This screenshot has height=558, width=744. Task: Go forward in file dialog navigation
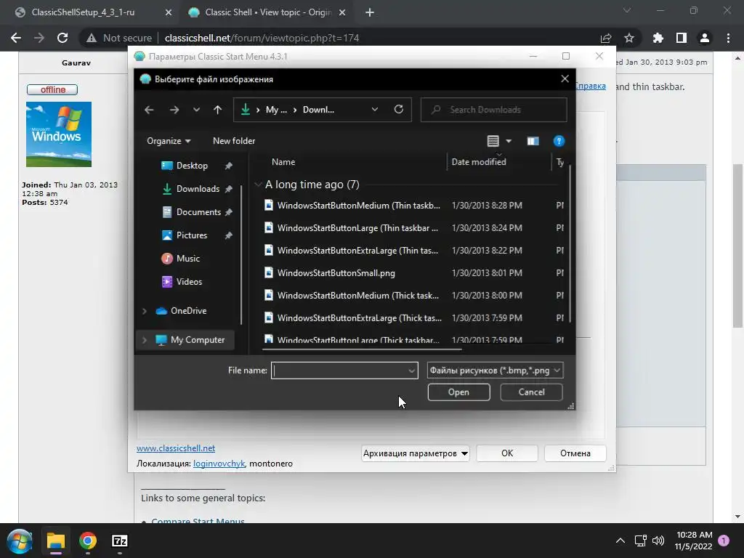coord(174,110)
